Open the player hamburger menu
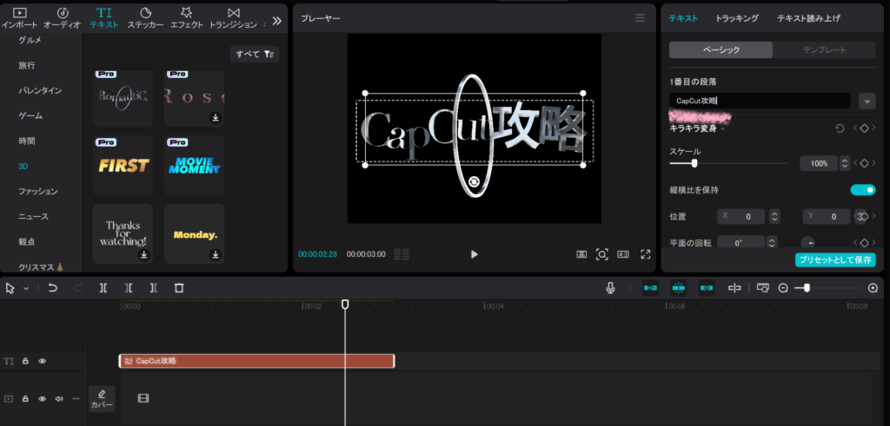This screenshot has height=426, width=890. coord(640,18)
